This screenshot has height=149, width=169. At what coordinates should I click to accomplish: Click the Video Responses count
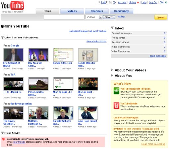(x=165, y=51)
